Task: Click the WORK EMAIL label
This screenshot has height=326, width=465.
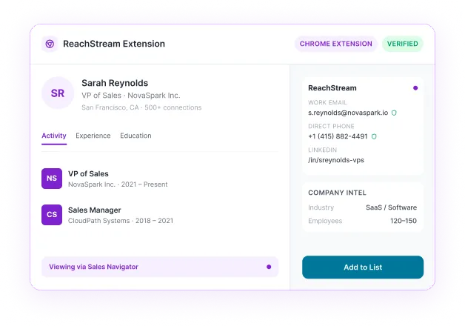Action: [327, 103]
